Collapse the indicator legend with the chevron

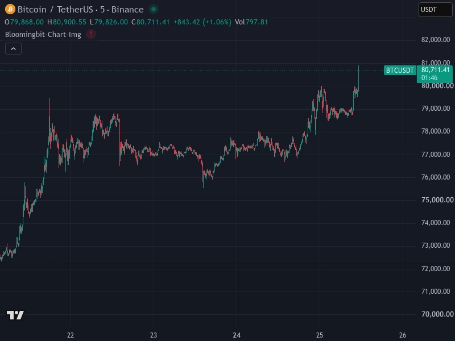[13, 49]
